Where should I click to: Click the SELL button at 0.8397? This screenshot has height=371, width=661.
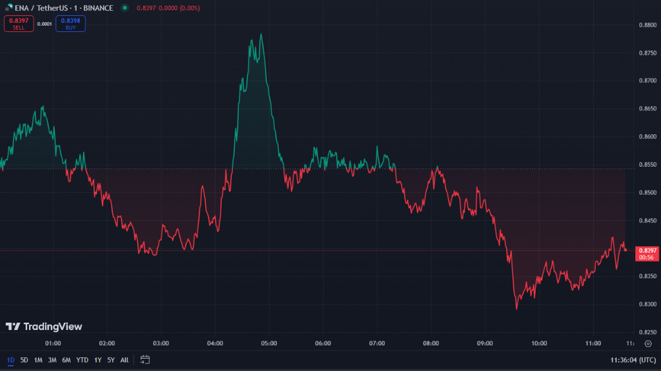[x=18, y=24]
